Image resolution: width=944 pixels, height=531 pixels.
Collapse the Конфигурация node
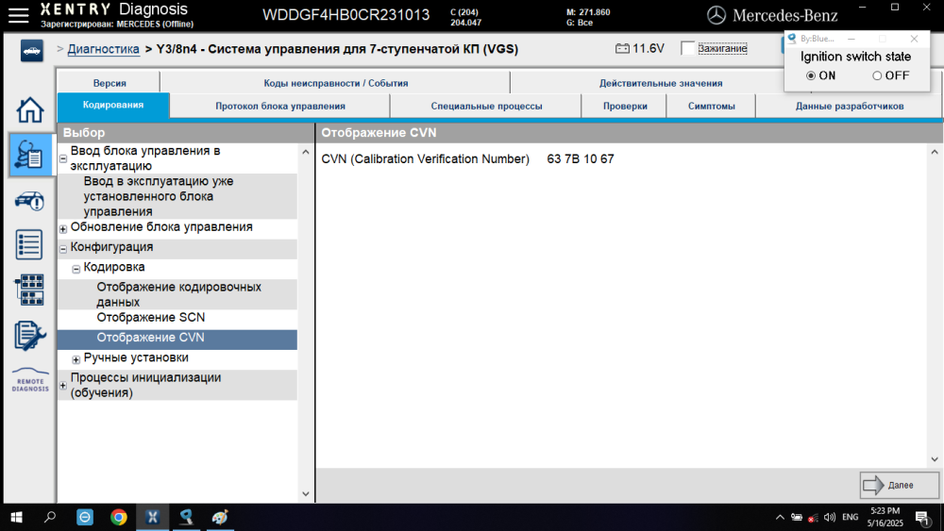click(62, 248)
